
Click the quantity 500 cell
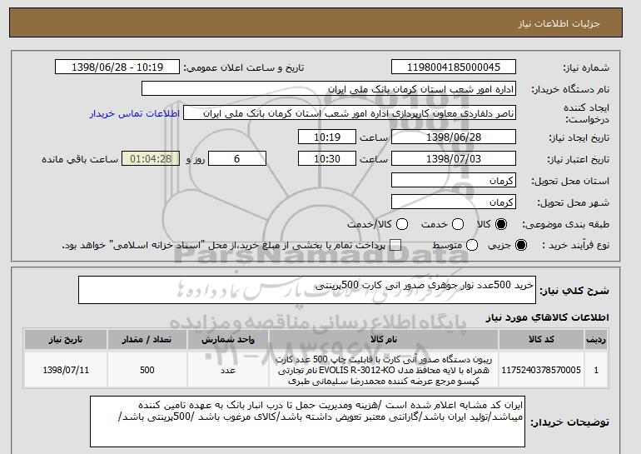(x=147, y=370)
